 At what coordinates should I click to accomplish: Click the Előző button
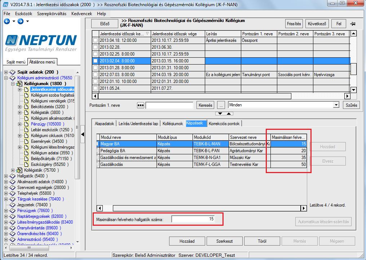tap(105, 24)
